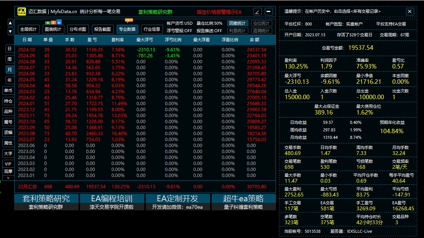Open 单币 in the left sidebar

pos(8,91)
